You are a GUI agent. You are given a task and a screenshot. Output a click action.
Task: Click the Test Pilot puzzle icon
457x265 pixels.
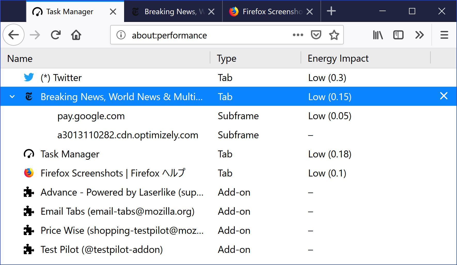29,249
